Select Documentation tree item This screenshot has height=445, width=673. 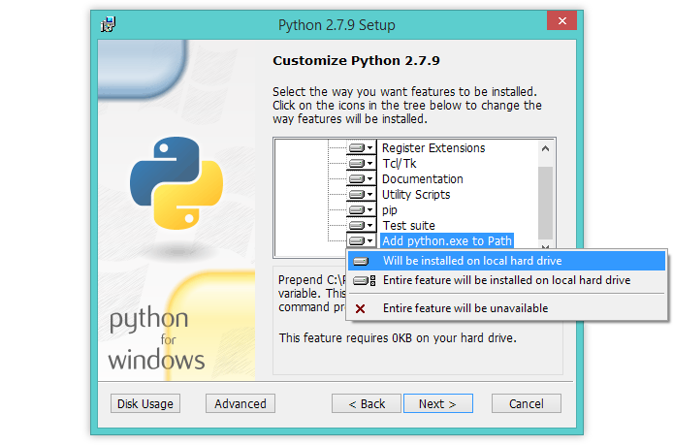pyautogui.click(x=423, y=179)
